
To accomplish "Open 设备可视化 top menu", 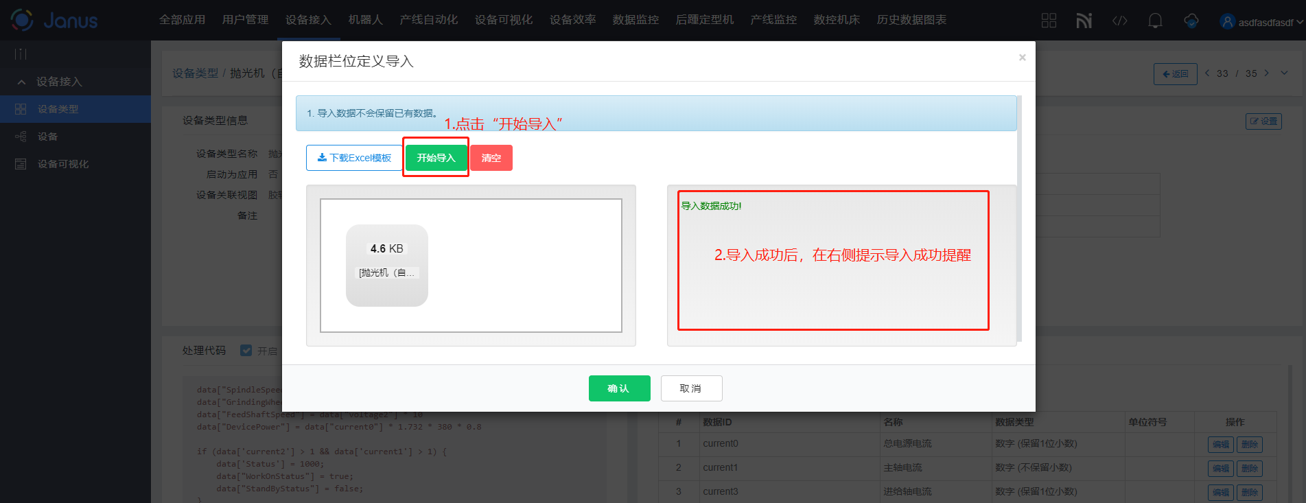I will tap(504, 20).
